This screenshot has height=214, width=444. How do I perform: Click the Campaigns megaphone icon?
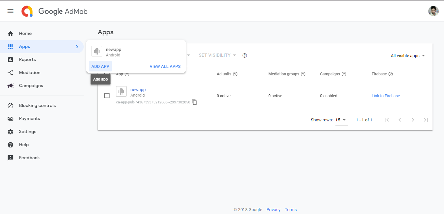pyautogui.click(x=10, y=86)
